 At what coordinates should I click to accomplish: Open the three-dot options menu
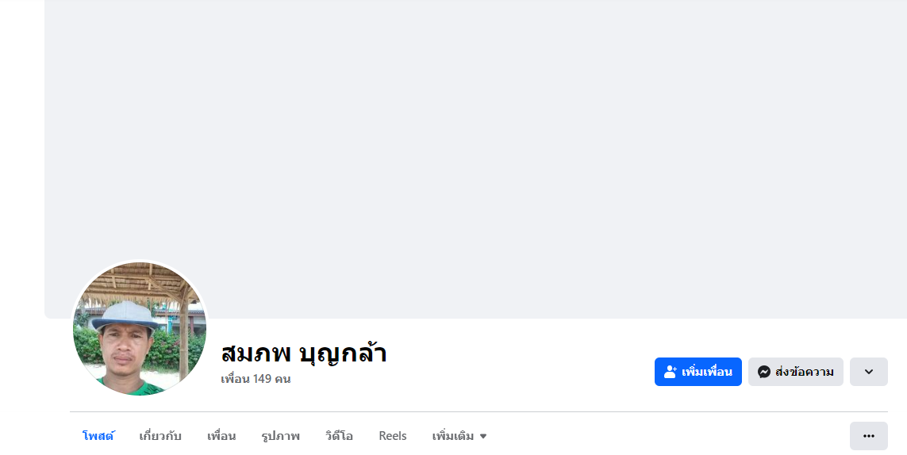(868, 436)
